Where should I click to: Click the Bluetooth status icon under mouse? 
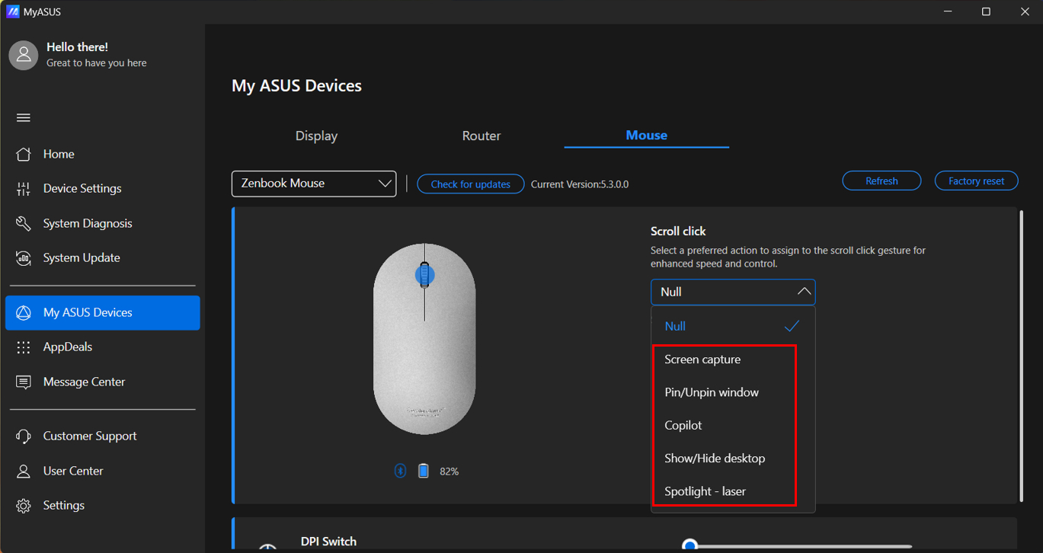(400, 471)
